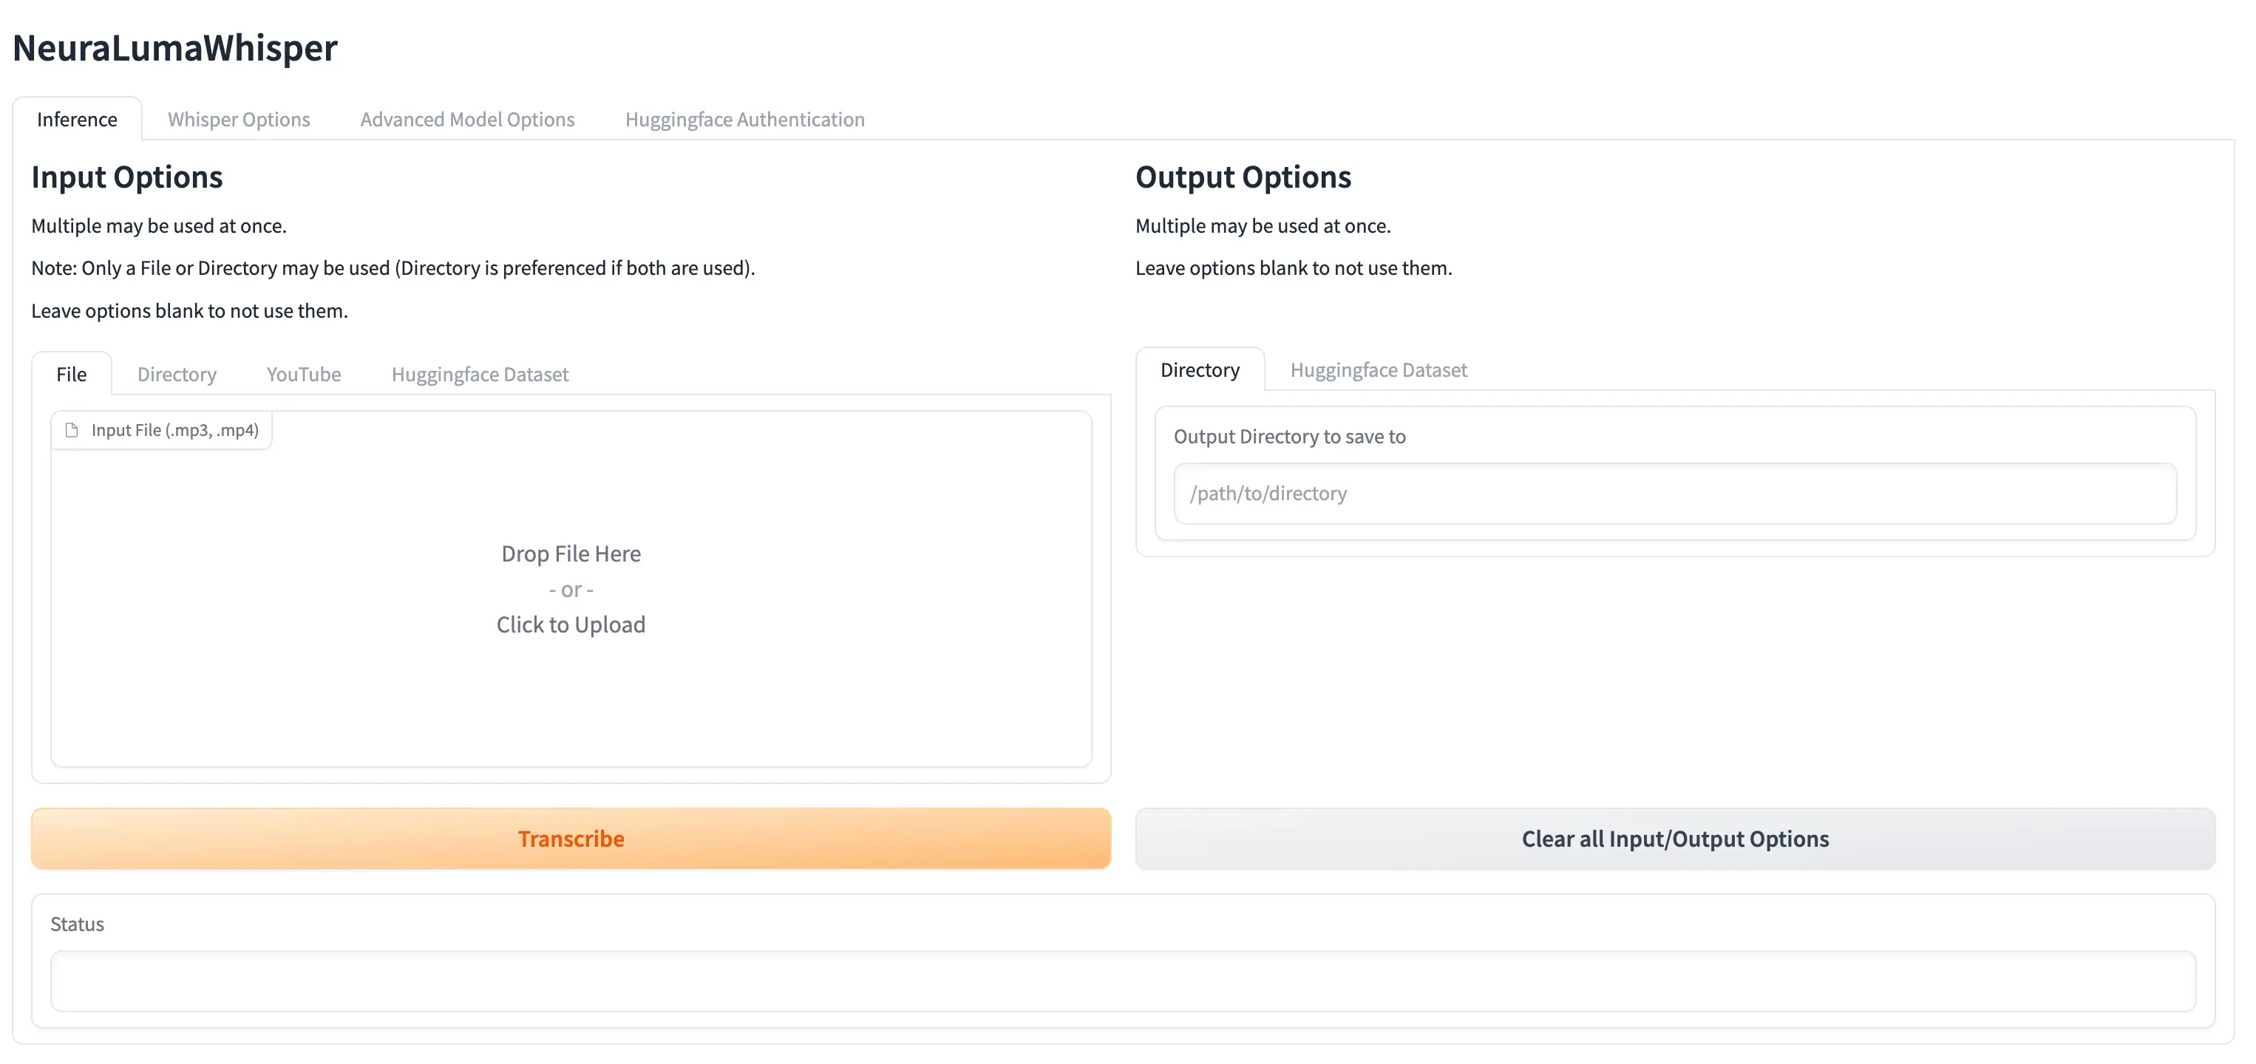Click the Click to Upload text
The height and width of the screenshot is (1064, 2256).
pyautogui.click(x=570, y=624)
